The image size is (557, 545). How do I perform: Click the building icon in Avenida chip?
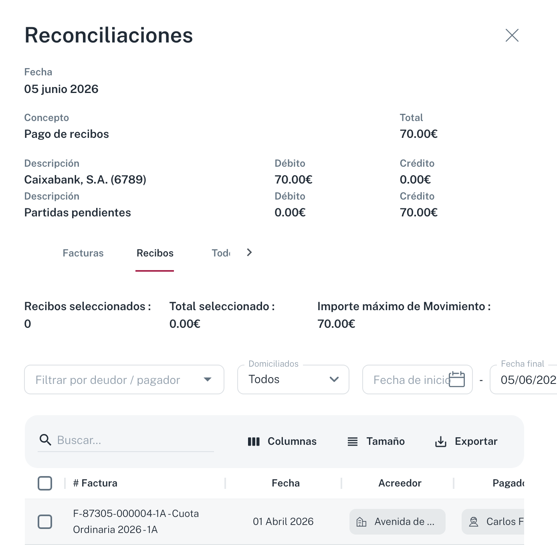pyautogui.click(x=361, y=522)
